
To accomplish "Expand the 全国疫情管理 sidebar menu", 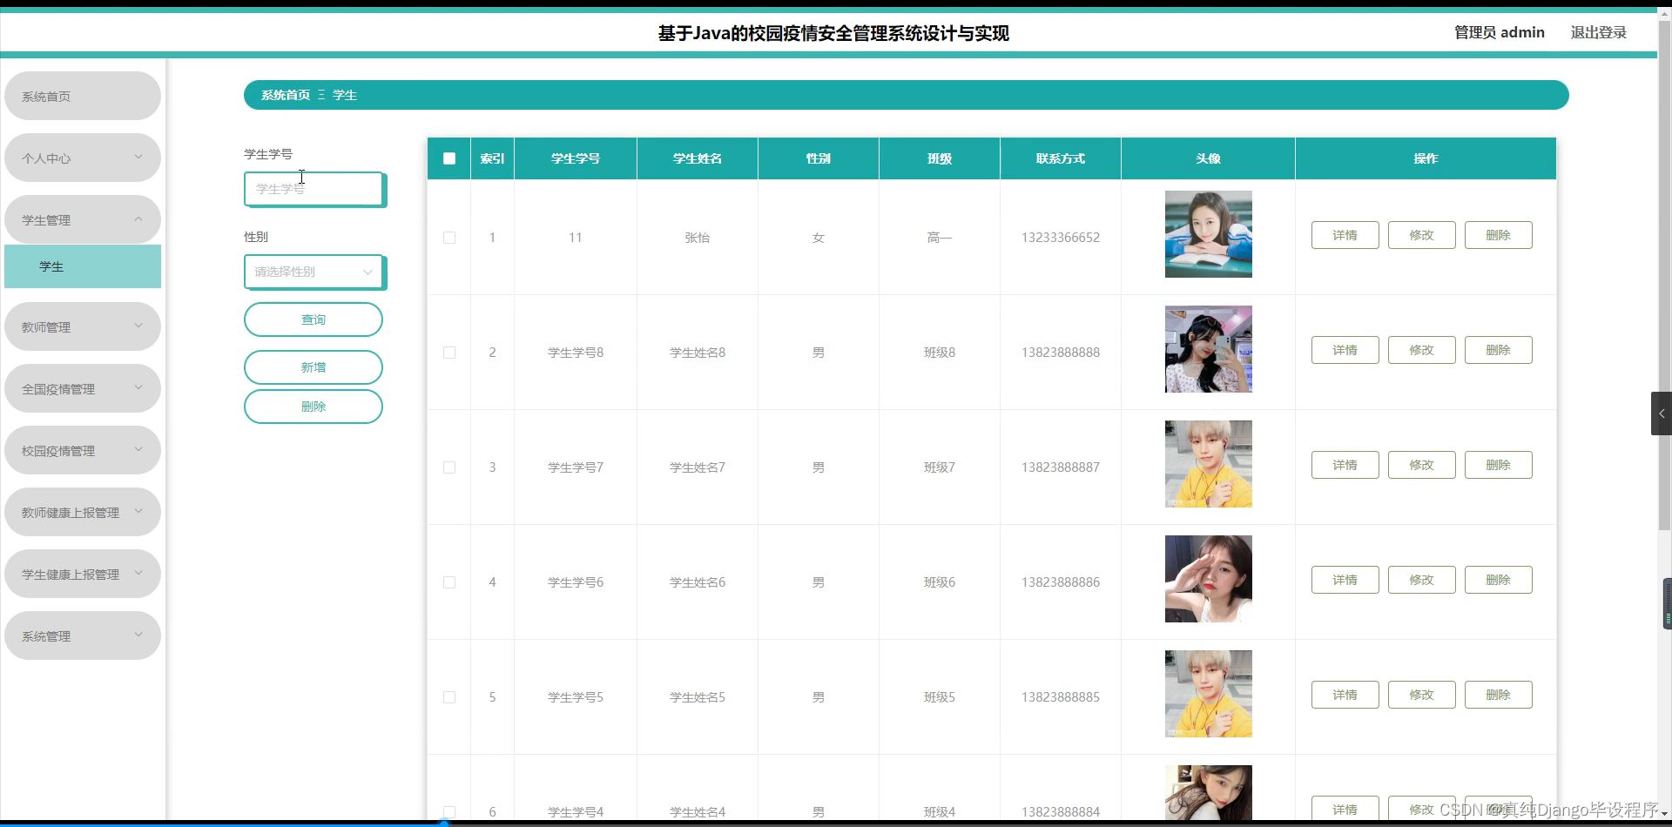I will pos(83,388).
